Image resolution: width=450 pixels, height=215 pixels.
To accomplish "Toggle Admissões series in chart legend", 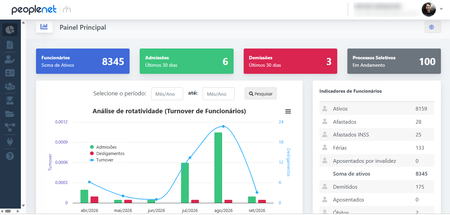I will pyautogui.click(x=103, y=147).
